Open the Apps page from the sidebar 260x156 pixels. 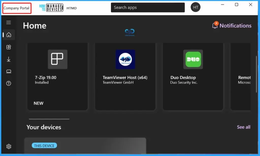[x=9, y=47]
